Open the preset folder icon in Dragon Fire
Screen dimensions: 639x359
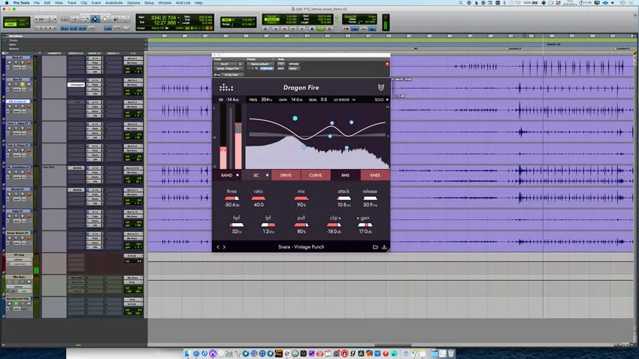tap(375, 246)
